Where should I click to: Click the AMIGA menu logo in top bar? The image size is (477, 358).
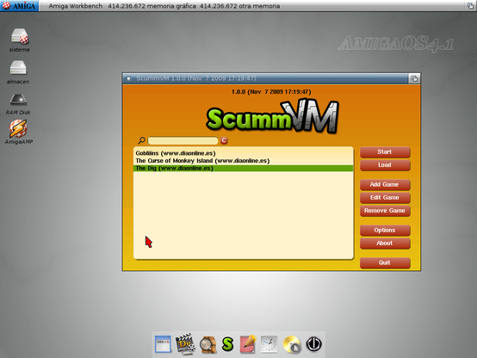tap(19, 6)
